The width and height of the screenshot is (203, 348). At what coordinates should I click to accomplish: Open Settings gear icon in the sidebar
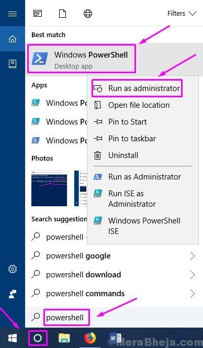pos(13,269)
